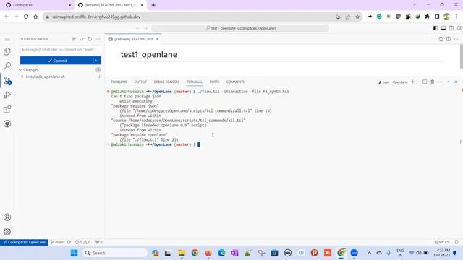Collapse the Changes section
Image resolution: width=463 pixels, height=260 pixels.
(30, 70)
